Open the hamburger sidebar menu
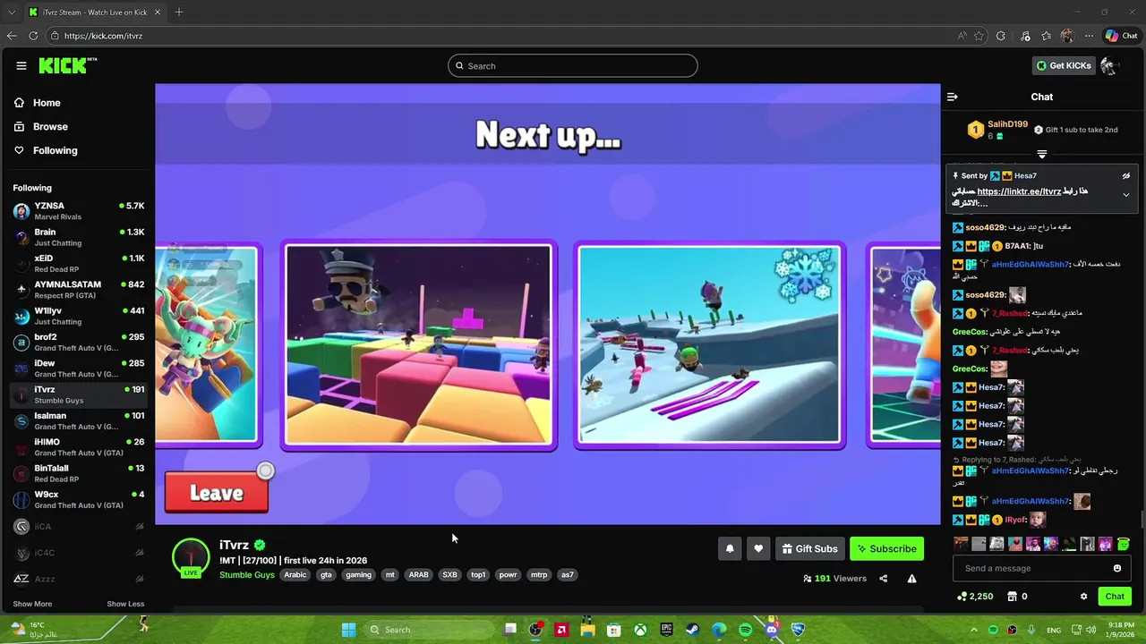The width and height of the screenshot is (1146, 644). point(21,65)
